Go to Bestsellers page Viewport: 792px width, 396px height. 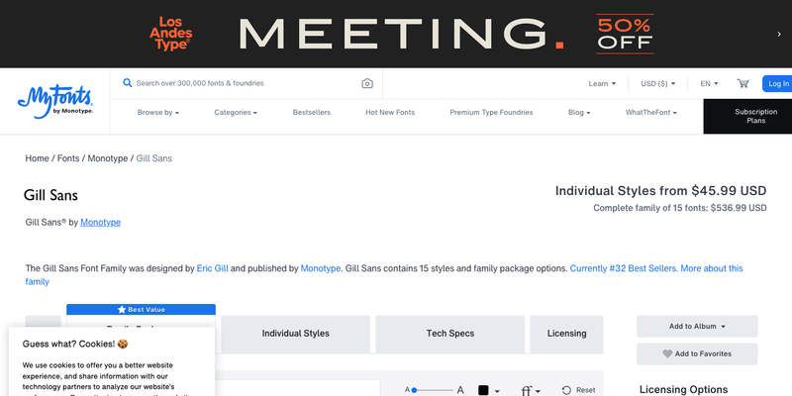pyautogui.click(x=312, y=113)
